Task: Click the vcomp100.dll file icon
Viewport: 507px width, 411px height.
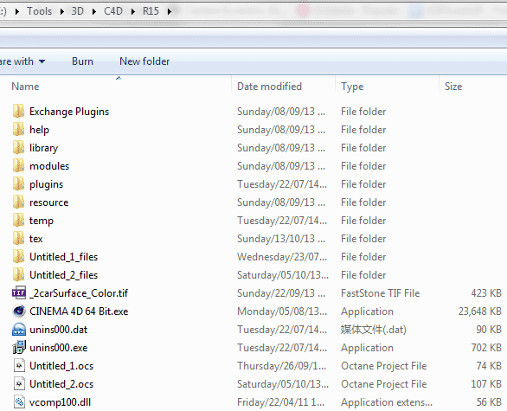Action: [19, 402]
